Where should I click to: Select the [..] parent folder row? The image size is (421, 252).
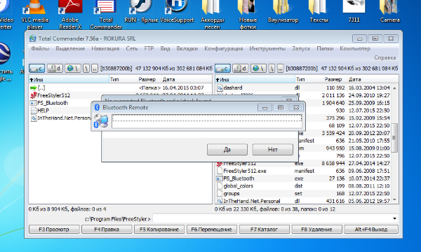pyautogui.click(x=120, y=87)
